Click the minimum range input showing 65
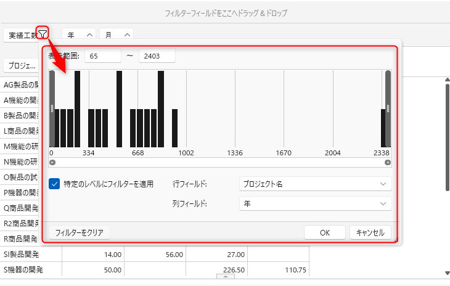Viewport: 450px width, 286px height. (103, 55)
